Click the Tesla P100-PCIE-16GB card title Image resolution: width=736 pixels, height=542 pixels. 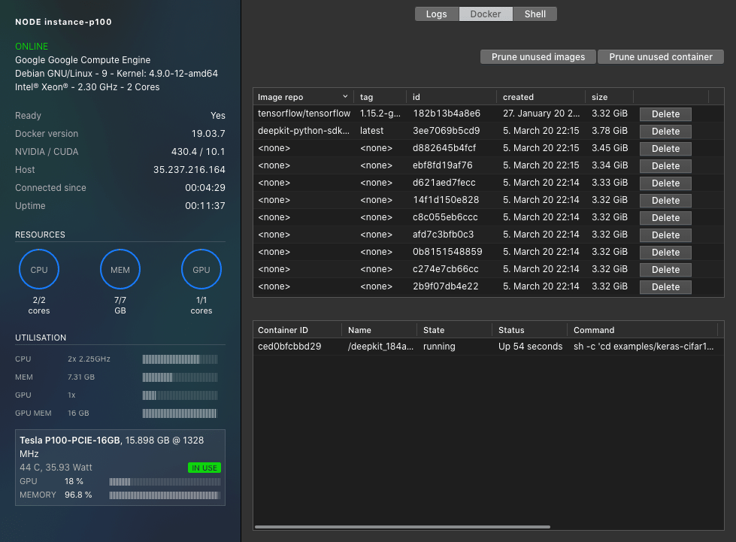(70, 441)
